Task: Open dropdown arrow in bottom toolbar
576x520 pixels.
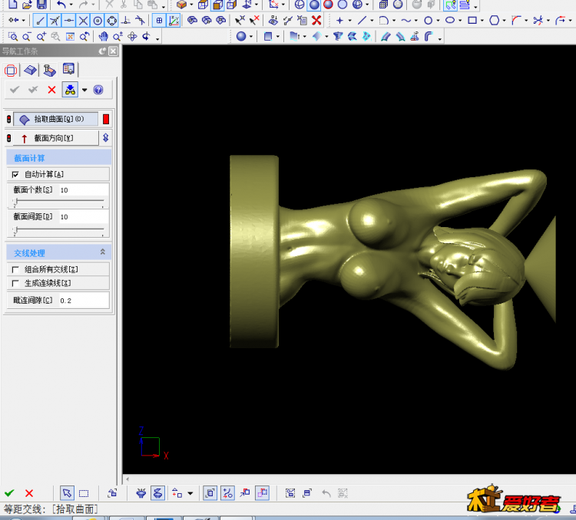Action: [190, 493]
